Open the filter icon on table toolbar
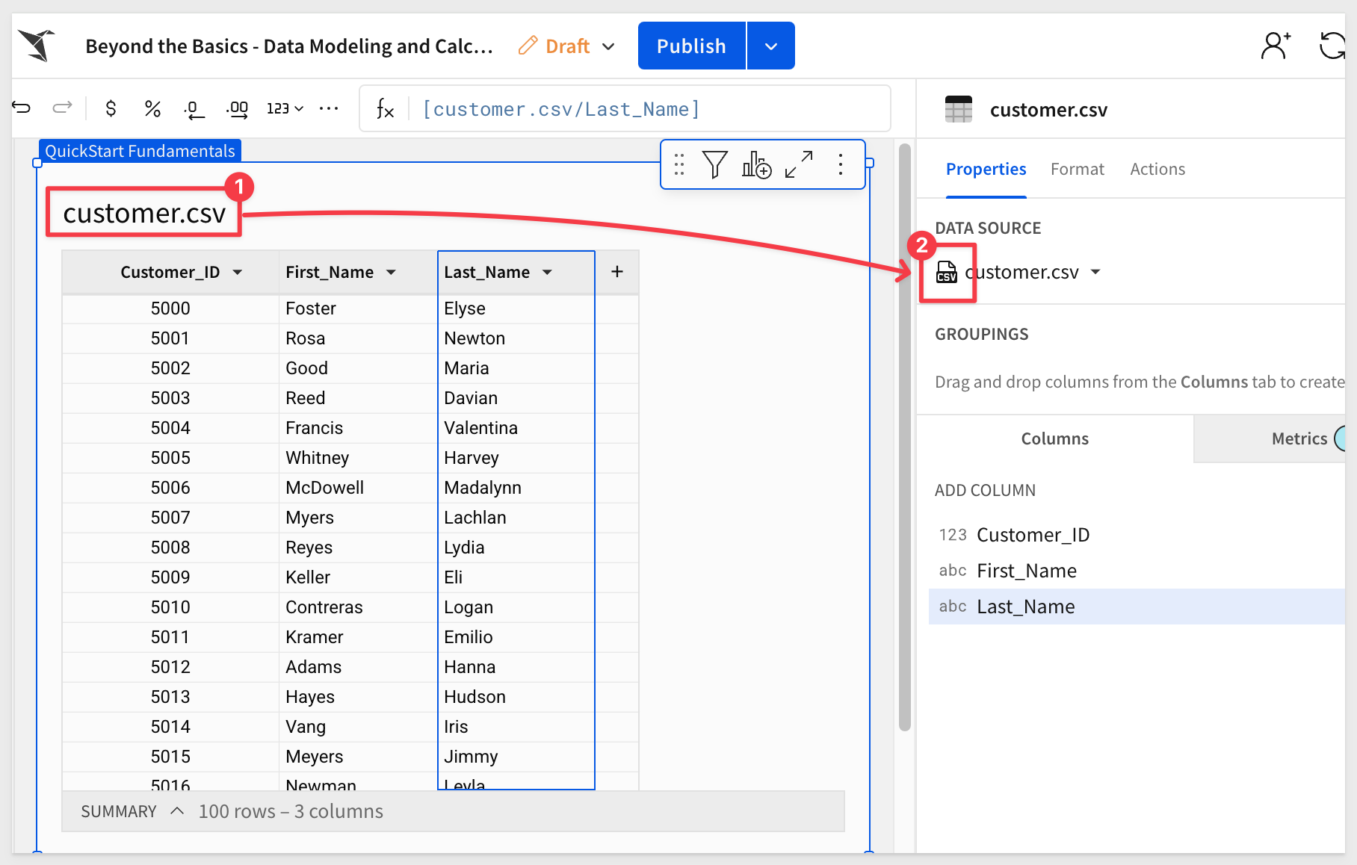Image resolution: width=1357 pixels, height=865 pixels. 714,164
